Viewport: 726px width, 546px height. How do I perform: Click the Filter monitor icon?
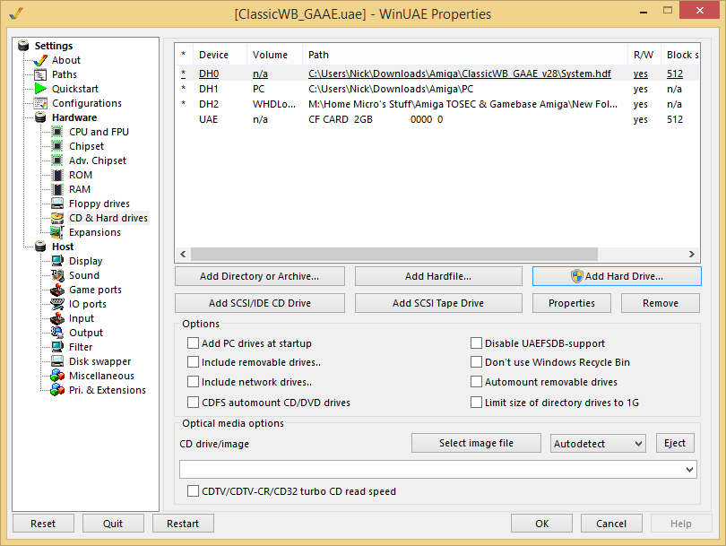(x=57, y=347)
